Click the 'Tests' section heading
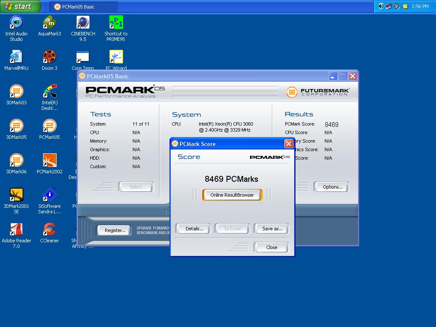The image size is (436, 327). (x=100, y=114)
